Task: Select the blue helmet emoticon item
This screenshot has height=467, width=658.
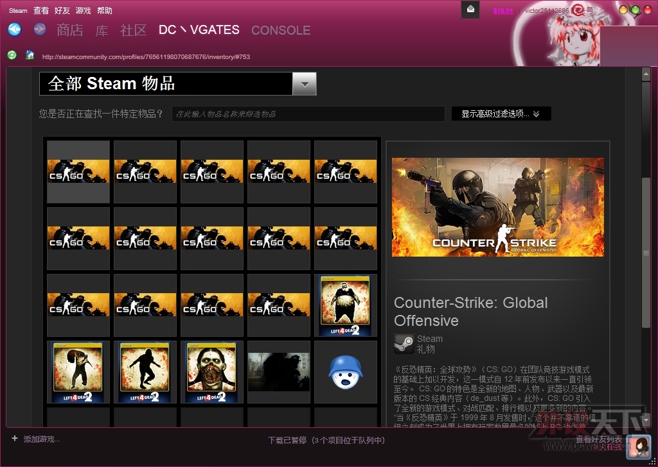Action: coord(345,372)
